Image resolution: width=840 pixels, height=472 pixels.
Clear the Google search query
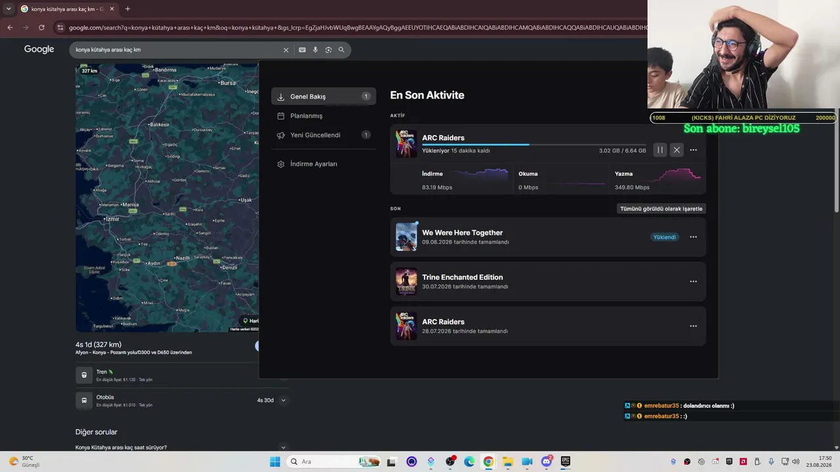point(285,50)
